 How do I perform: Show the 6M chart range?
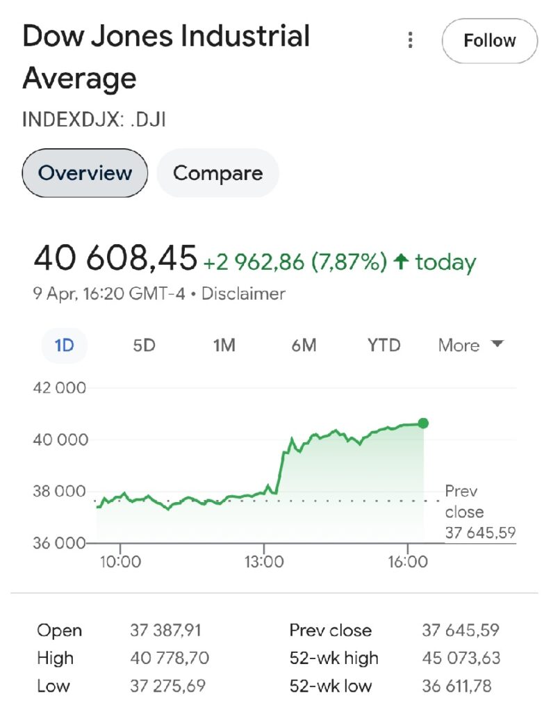click(x=304, y=345)
